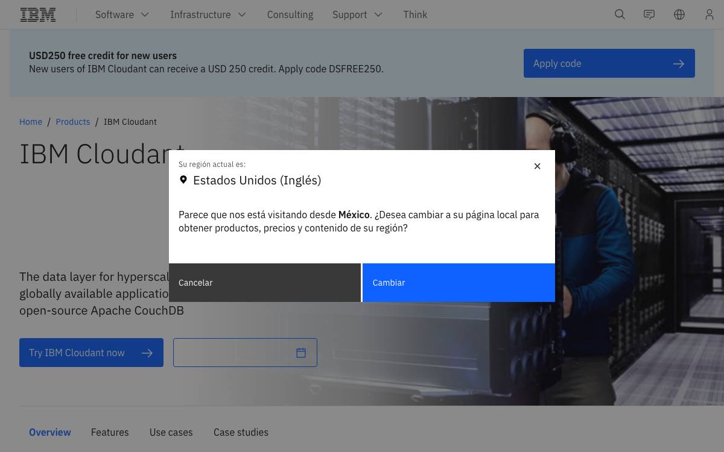Switch to the Case studies tab
The image size is (724, 452).
coord(241,432)
